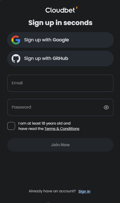This screenshot has width=120, height=203.
Task: Click the Password placeholder text
Action: [x=21, y=107]
